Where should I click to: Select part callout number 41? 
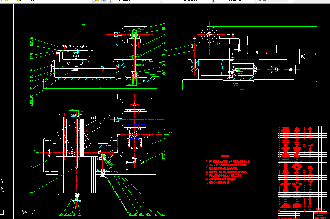pos(141,214)
